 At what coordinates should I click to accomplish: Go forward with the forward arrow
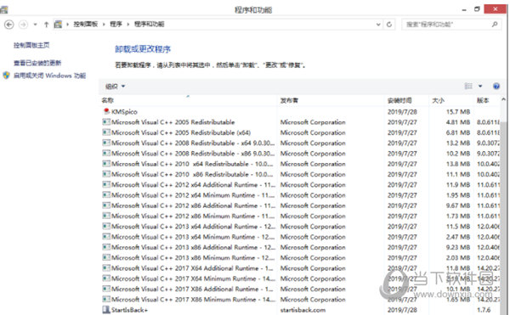23,25
